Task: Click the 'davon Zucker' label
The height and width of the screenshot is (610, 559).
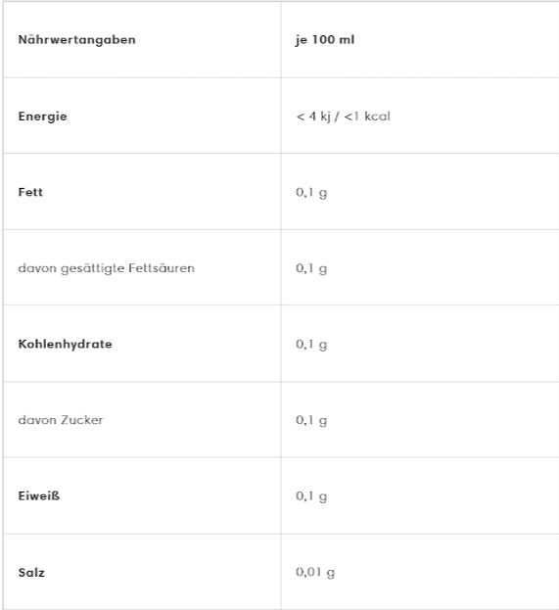Action: (61, 420)
